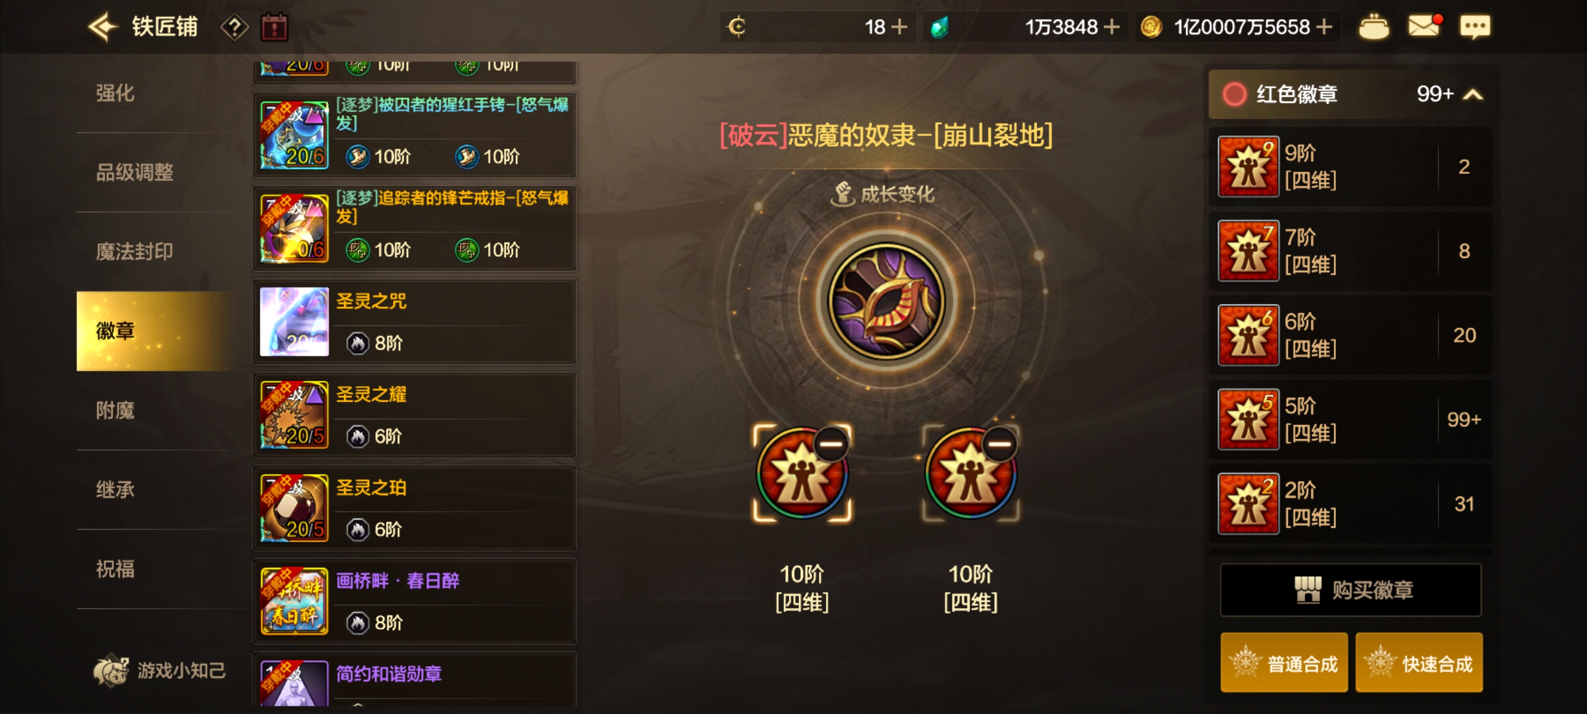Switch to the 附魔 tab

click(x=115, y=410)
